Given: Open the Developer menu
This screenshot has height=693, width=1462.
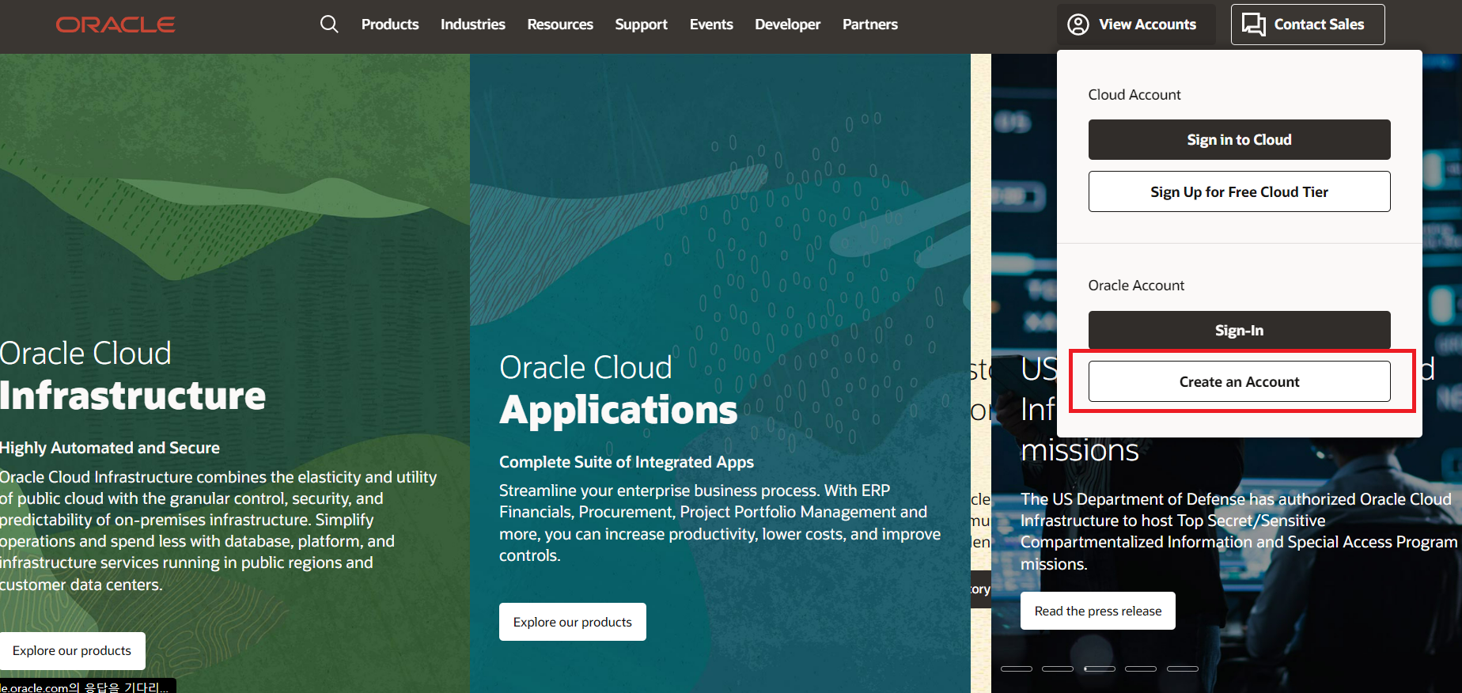Looking at the screenshot, I should [x=787, y=25].
